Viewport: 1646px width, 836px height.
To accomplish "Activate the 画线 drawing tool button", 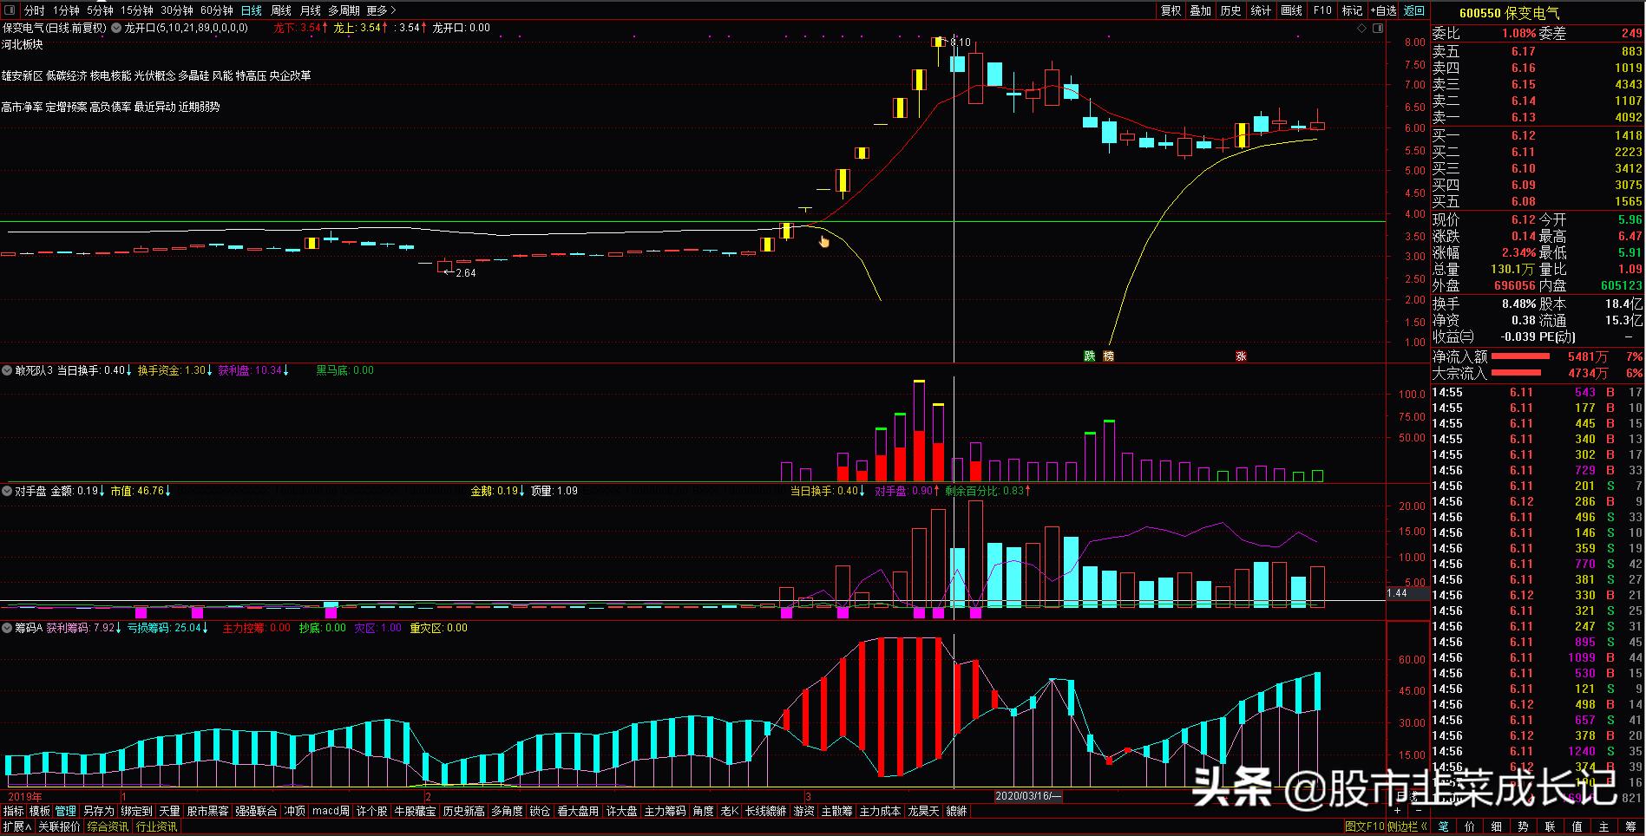I will pyautogui.click(x=1292, y=10).
